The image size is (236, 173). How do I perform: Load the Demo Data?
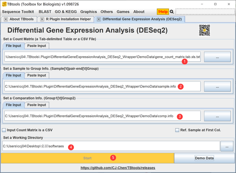point(204,158)
